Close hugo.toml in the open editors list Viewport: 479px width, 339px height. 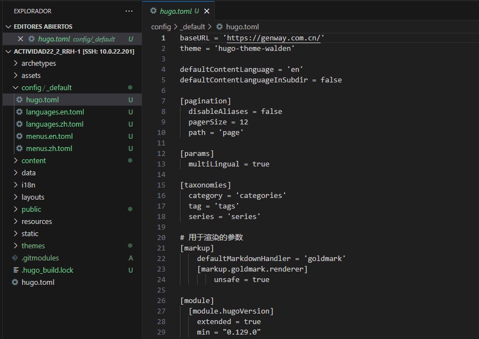pyautogui.click(x=20, y=39)
